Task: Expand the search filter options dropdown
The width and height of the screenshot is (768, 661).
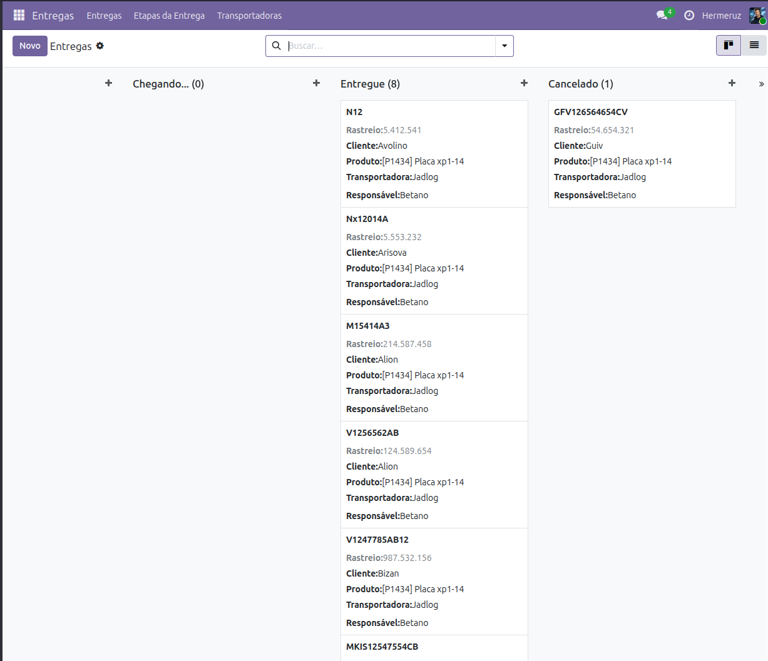Action: 504,46
